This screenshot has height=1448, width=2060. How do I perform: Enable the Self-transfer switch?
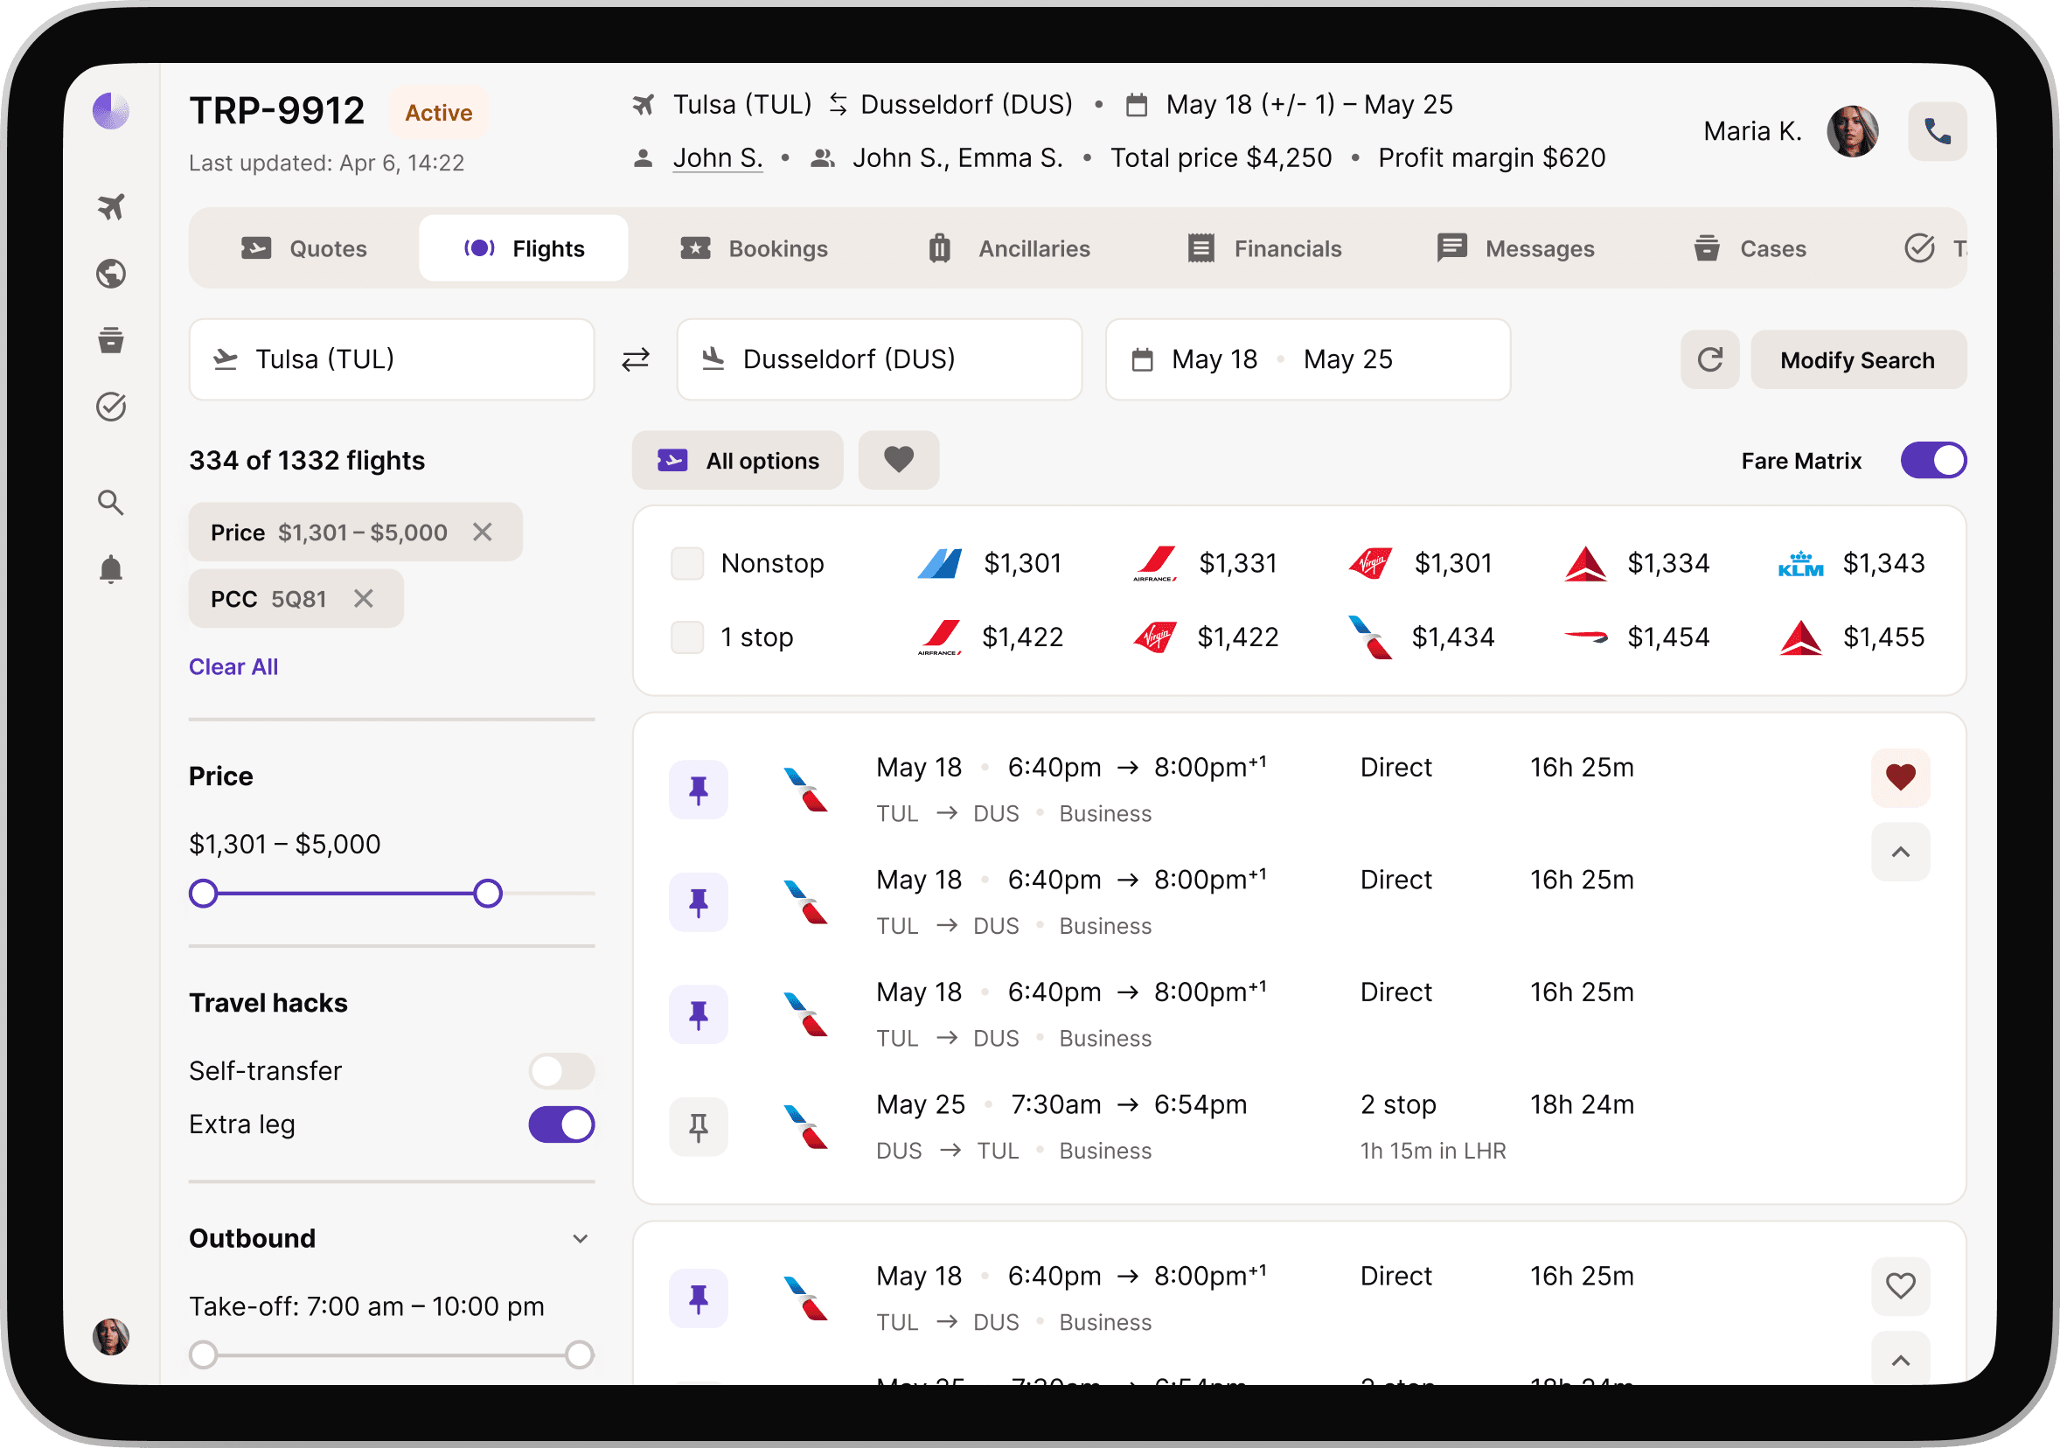pyautogui.click(x=561, y=1071)
